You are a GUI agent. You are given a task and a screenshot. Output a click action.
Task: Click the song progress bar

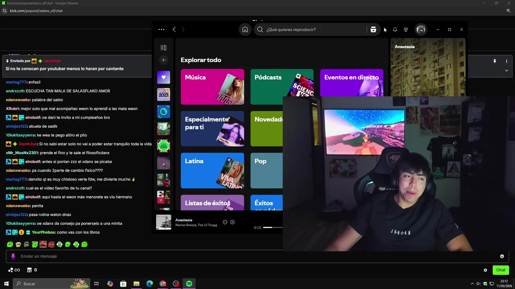pos(272,228)
